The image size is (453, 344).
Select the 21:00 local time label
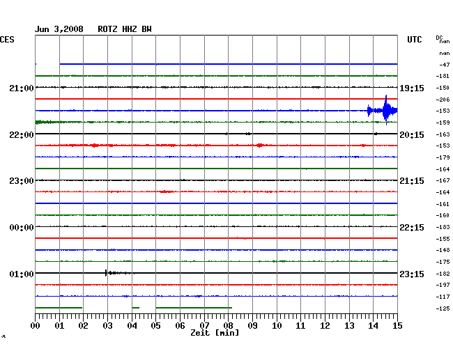[22, 88]
